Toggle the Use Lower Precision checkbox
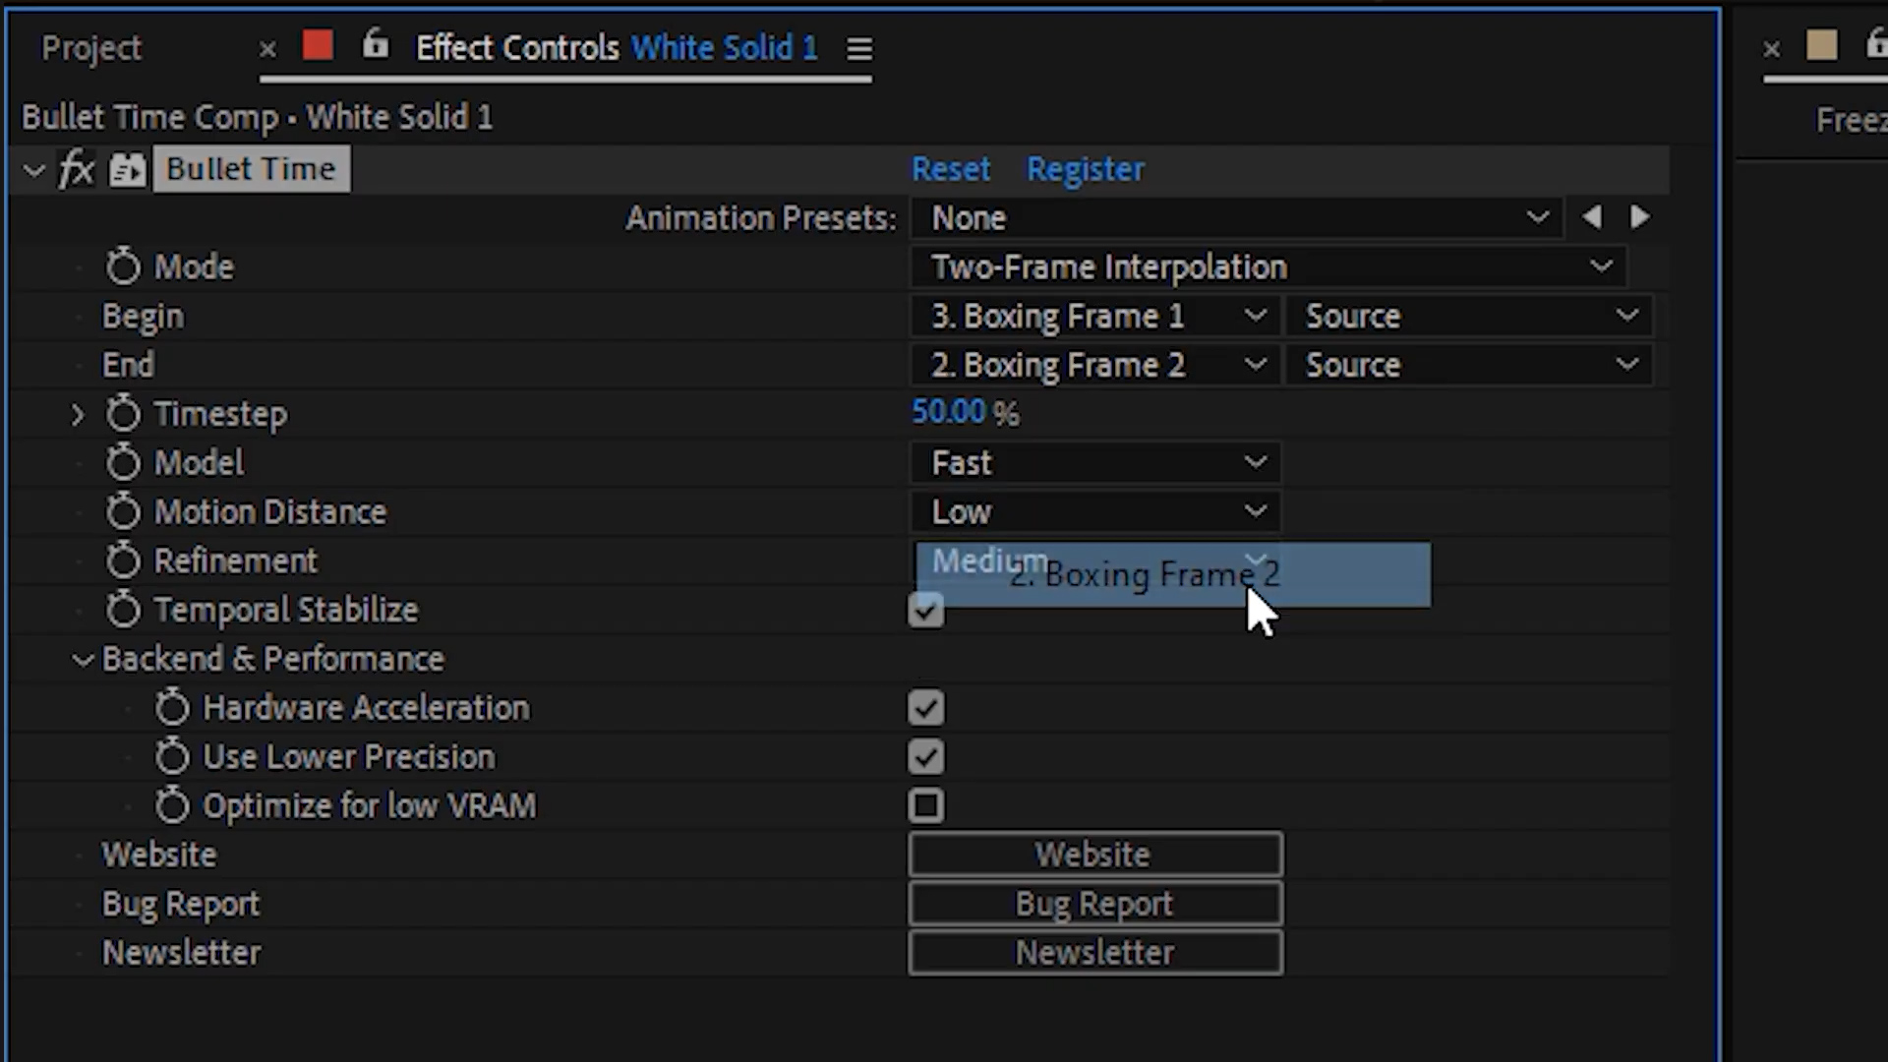Image resolution: width=1888 pixels, height=1062 pixels. pyautogui.click(x=926, y=756)
